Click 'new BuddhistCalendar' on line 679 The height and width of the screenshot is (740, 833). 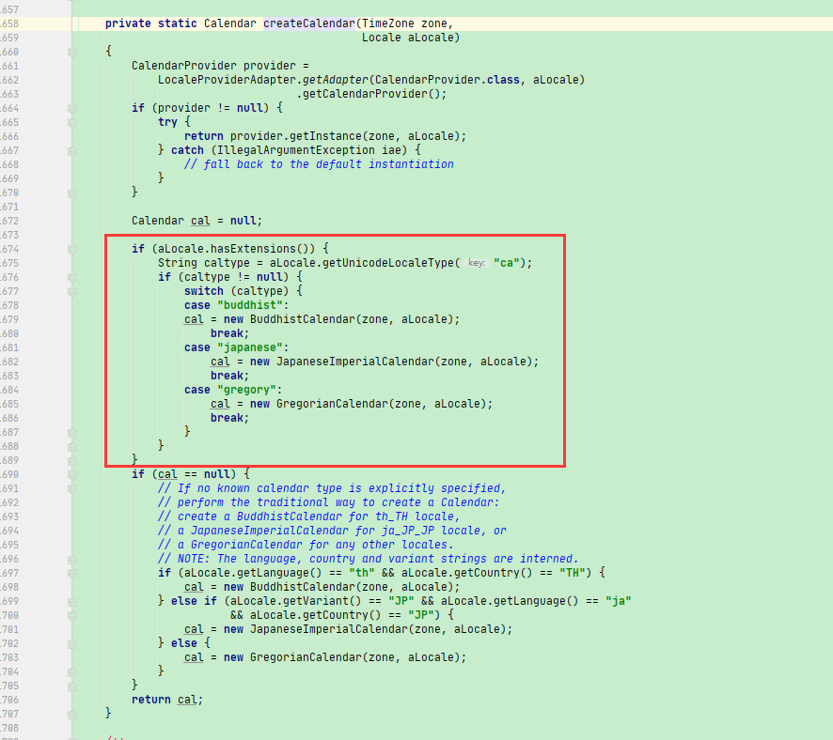289,319
